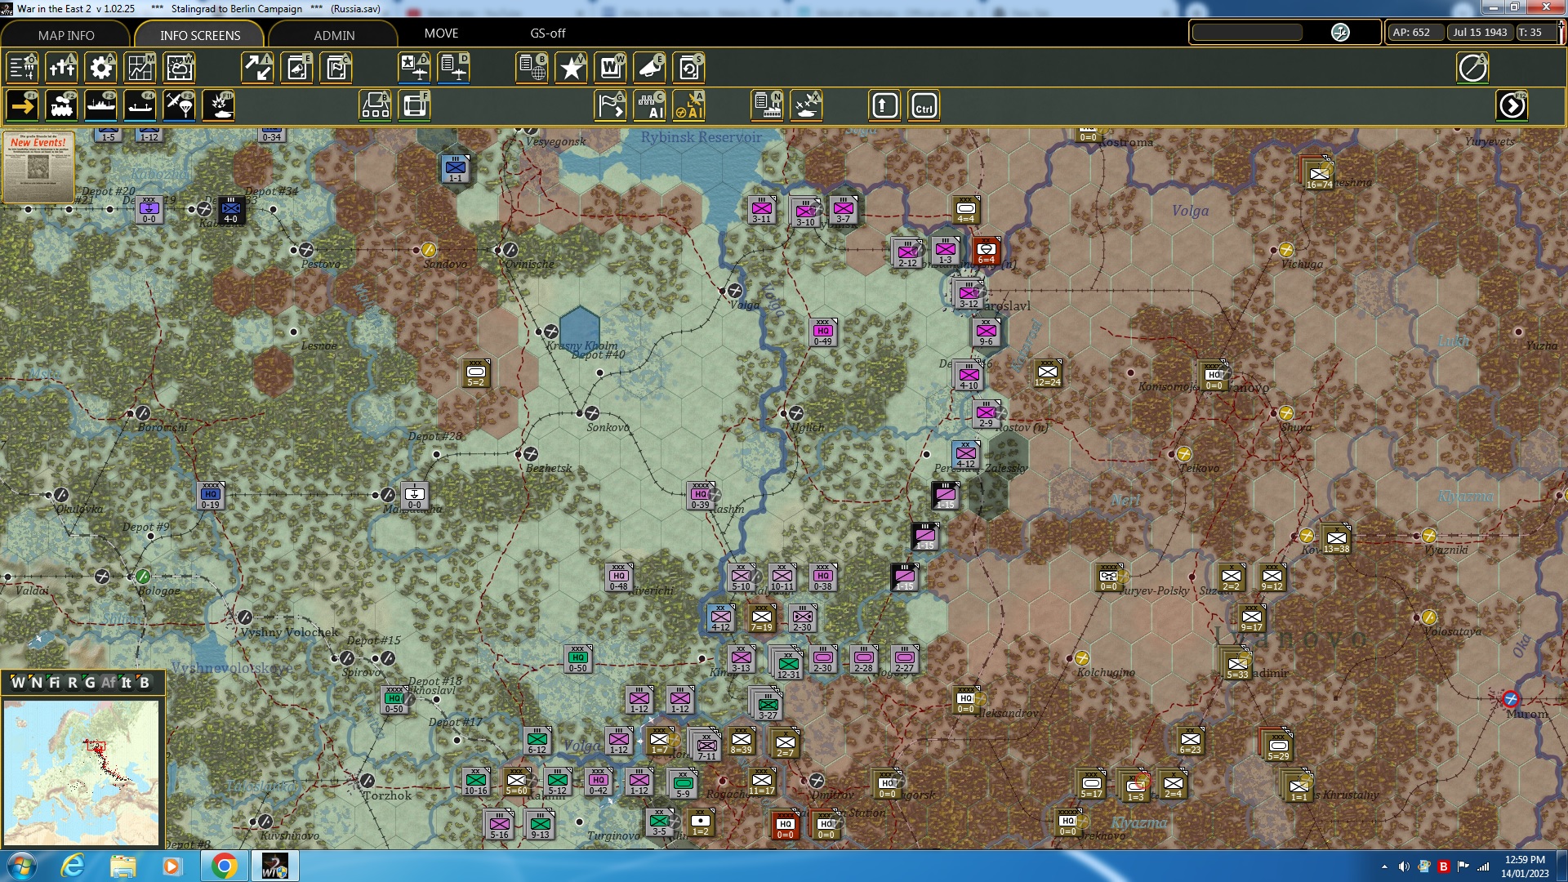Select naval transport mode (F3 ship icon)
This screenshot has width=1568, height=882.
100,106
